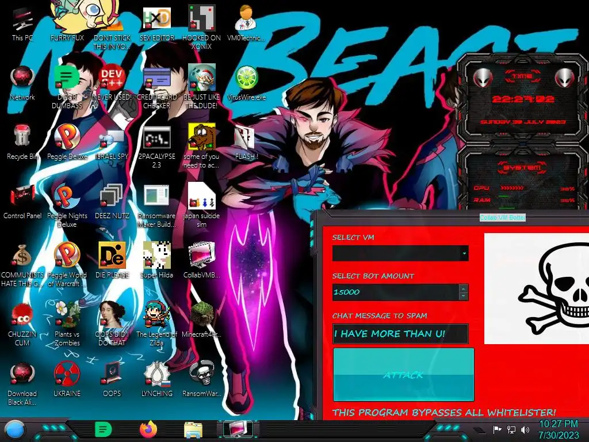
Task: Increase bot amount with up arrow
Action: click(464, 289)
